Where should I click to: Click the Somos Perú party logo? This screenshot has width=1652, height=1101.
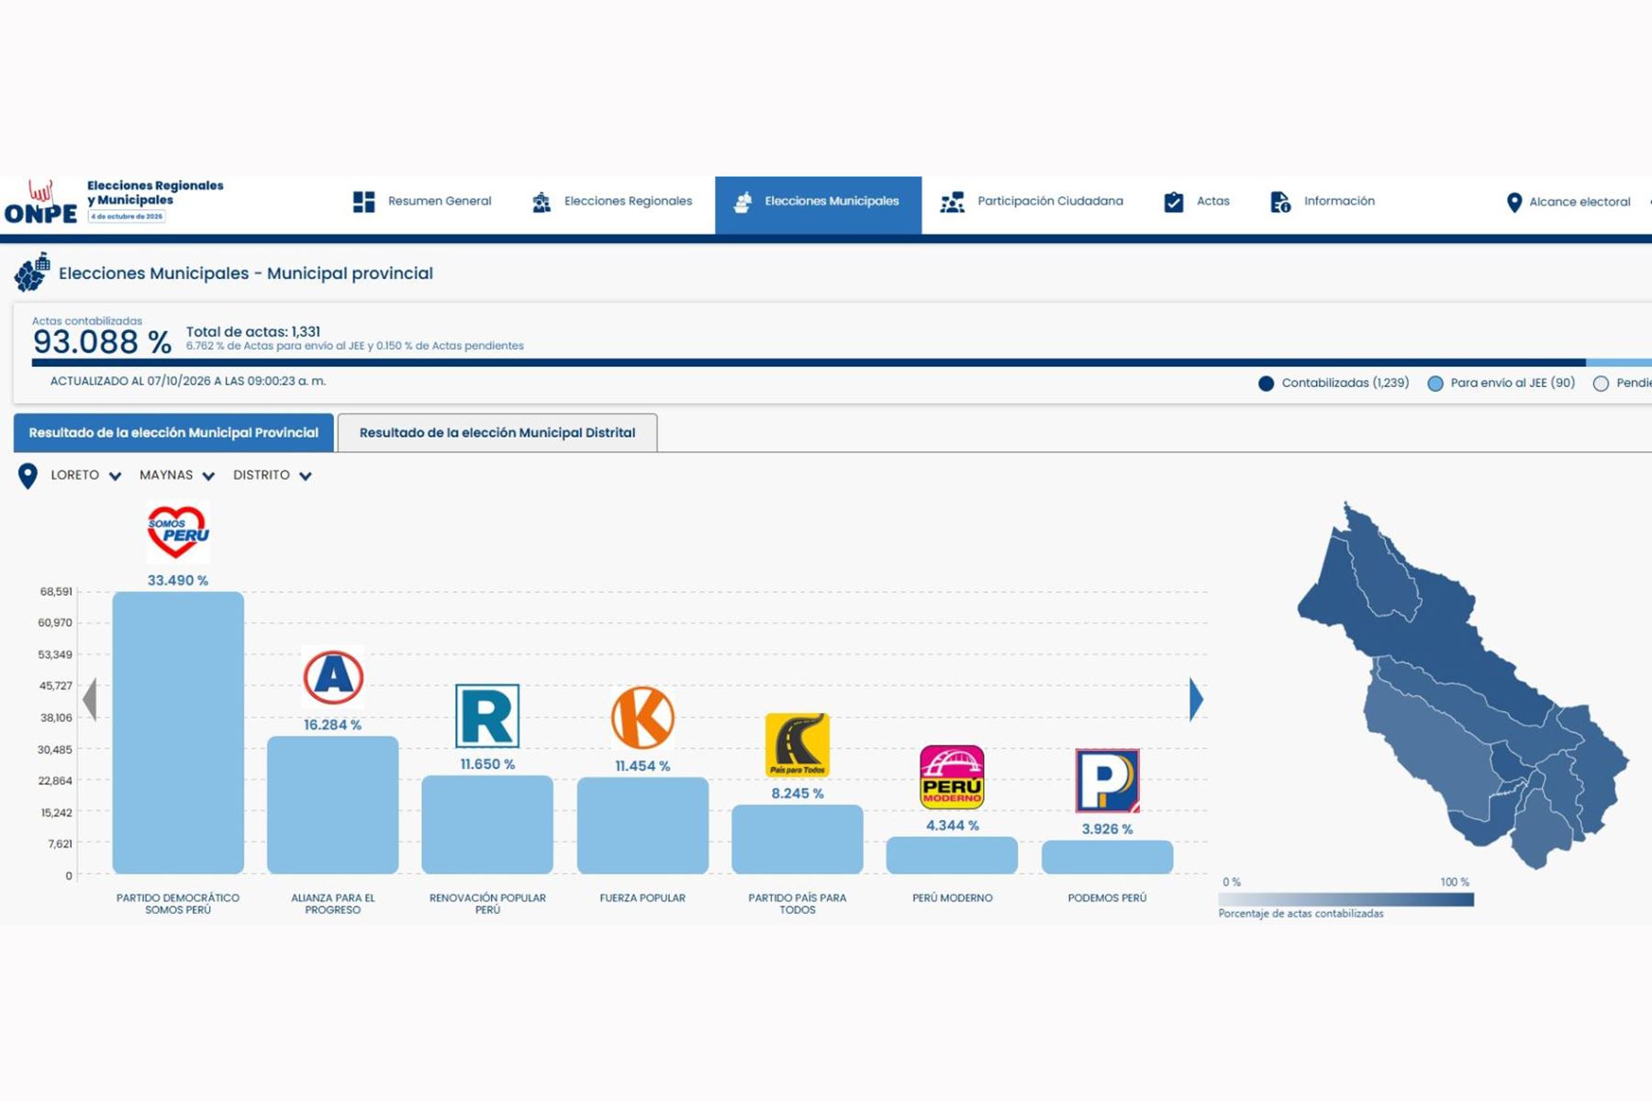(x=178, y=532)
